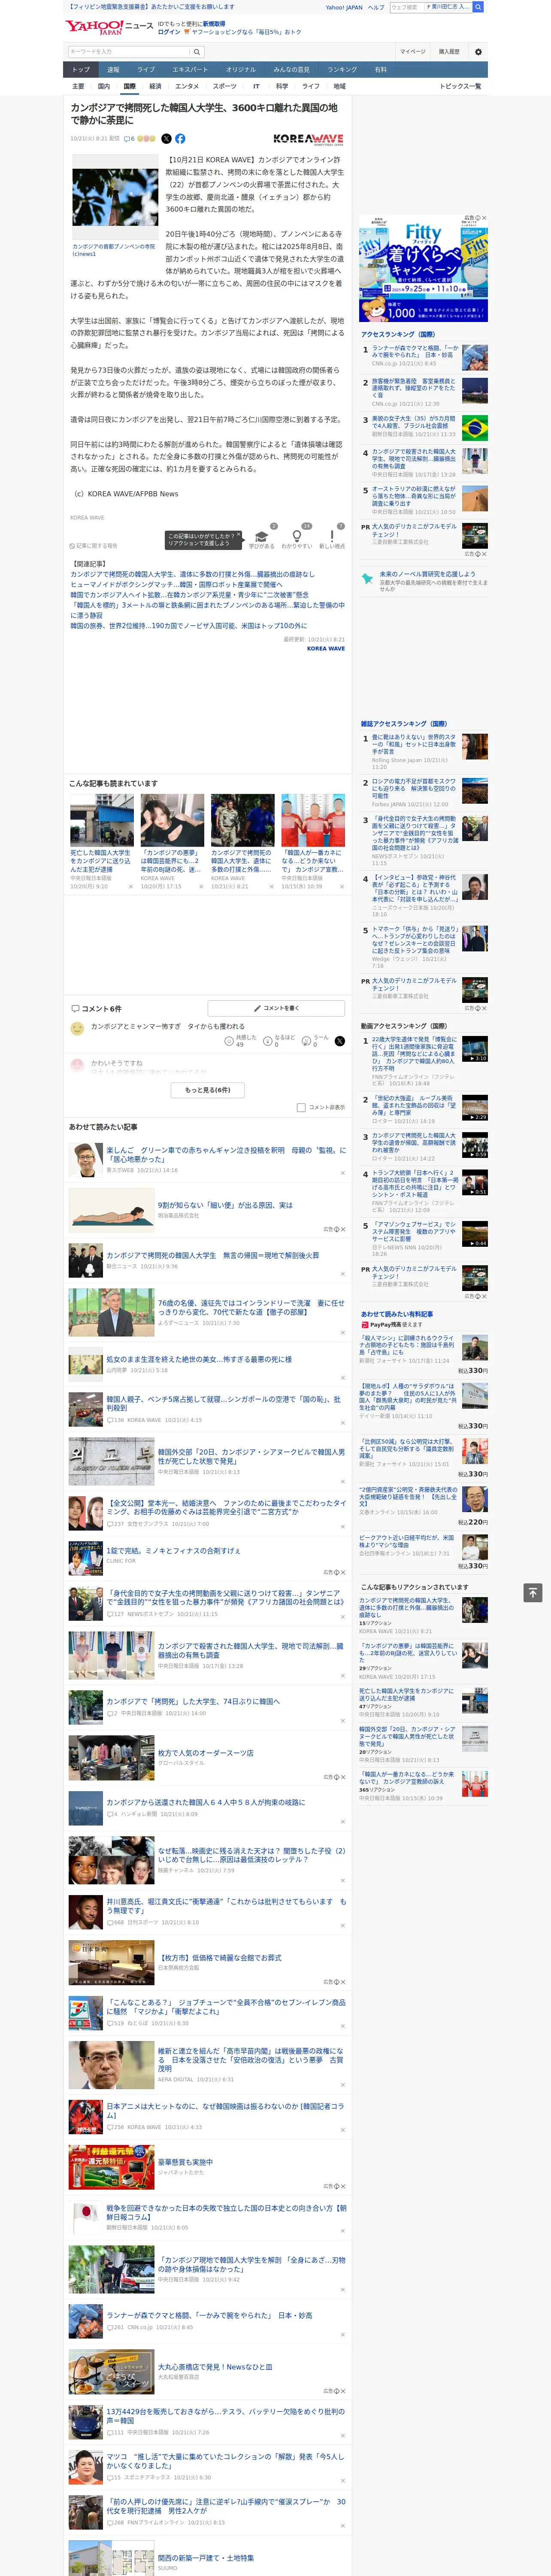Click into the keyword search input field
Screen dimensions: 551x2576
(128, 52)
